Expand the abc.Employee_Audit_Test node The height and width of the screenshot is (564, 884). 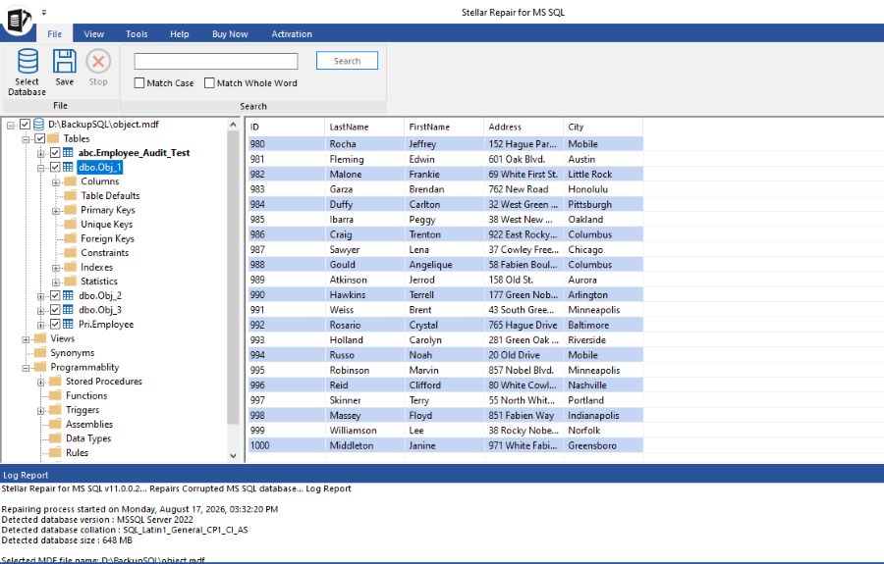coord(40,154)
